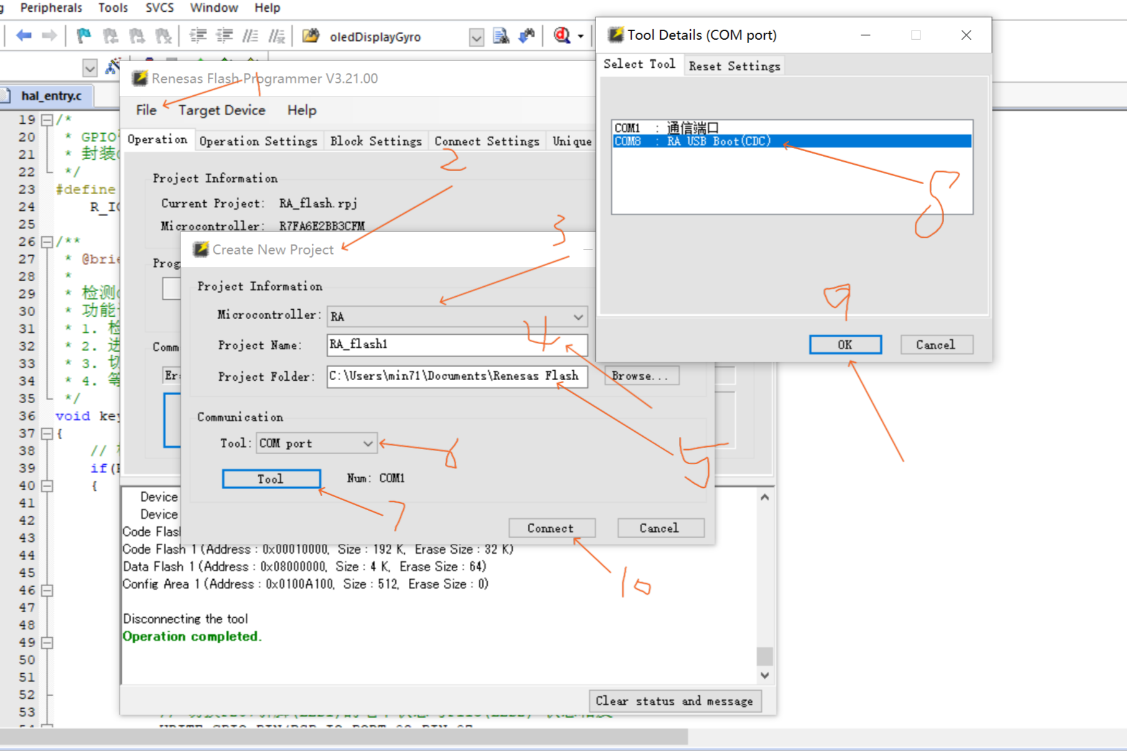The width and height of the screenshot is (1127, 751).
Task: Open the Peripherals menu
Action: click(x=51, y=7)
